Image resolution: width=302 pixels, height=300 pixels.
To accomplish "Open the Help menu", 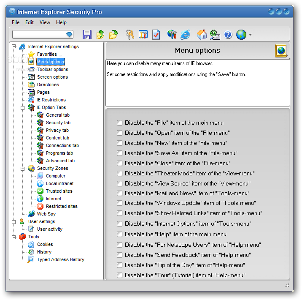I will 61,22.
